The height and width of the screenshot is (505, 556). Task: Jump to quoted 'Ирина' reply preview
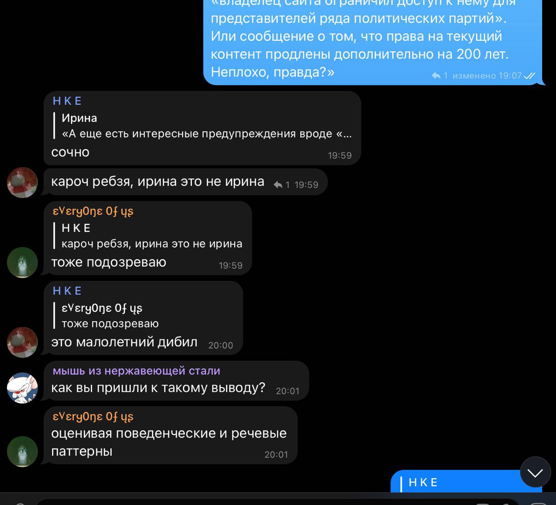tap(203, 126)
